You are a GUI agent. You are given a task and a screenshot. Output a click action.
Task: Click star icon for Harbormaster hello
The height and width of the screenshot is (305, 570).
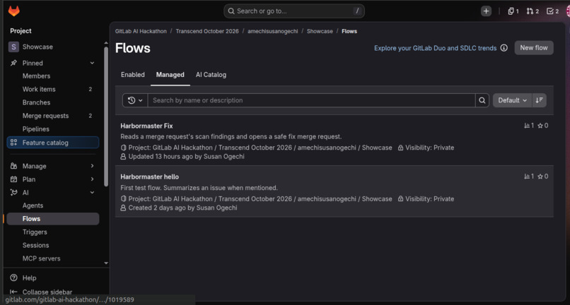[x=540, y=177]
